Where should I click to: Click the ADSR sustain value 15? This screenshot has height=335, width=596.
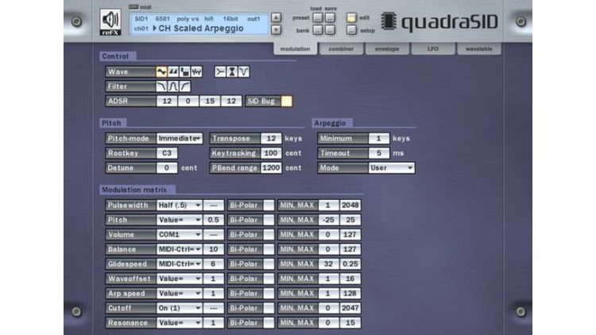(x=210, y=101)
